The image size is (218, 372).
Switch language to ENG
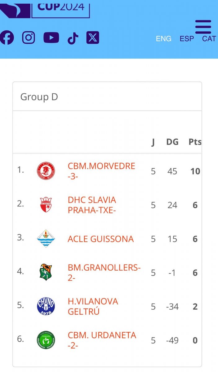[163, 39]
